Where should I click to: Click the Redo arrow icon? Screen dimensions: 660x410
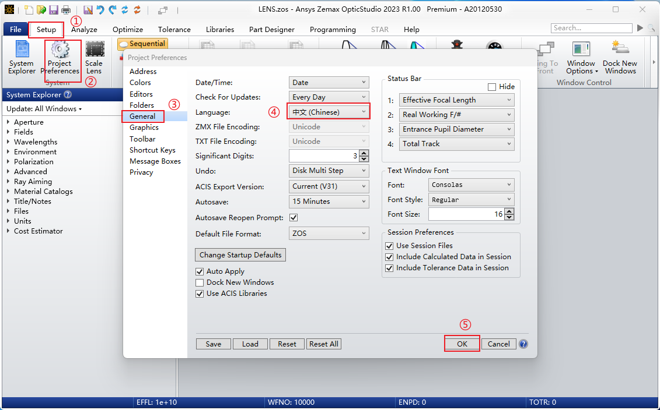pos(113,10)
